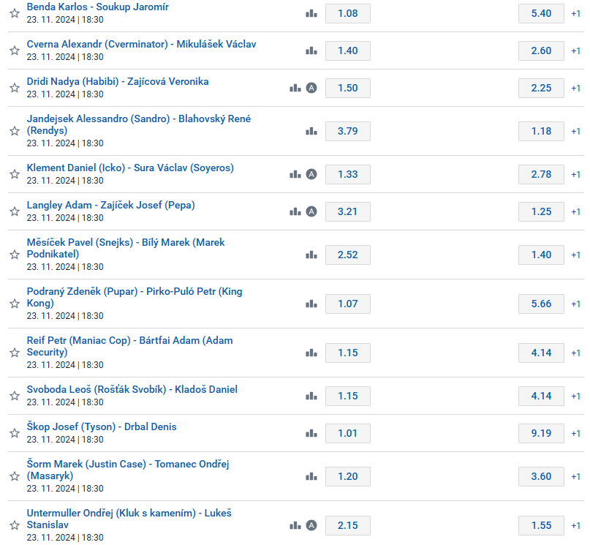Select odds 1.08 on Benda Karlos
This screenshot has width=590, height=545.
tap(348, 14)
